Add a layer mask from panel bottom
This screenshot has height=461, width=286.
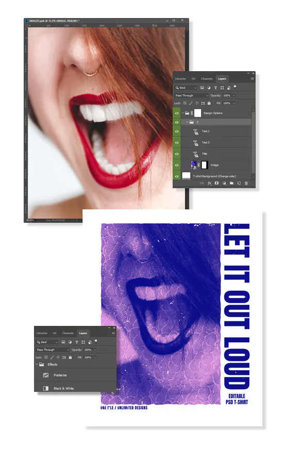coord(216,183)
